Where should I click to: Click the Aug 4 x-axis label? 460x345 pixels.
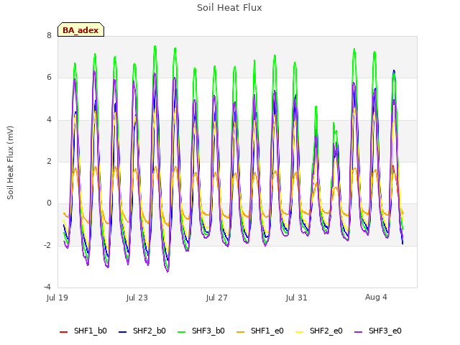pyautogui.click(x=376, y=297)
